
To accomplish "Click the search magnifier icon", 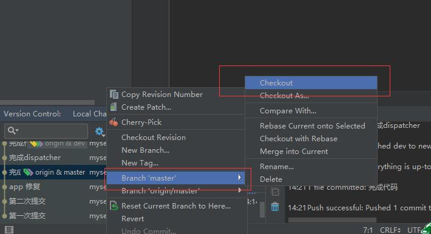I will (13, 130).
